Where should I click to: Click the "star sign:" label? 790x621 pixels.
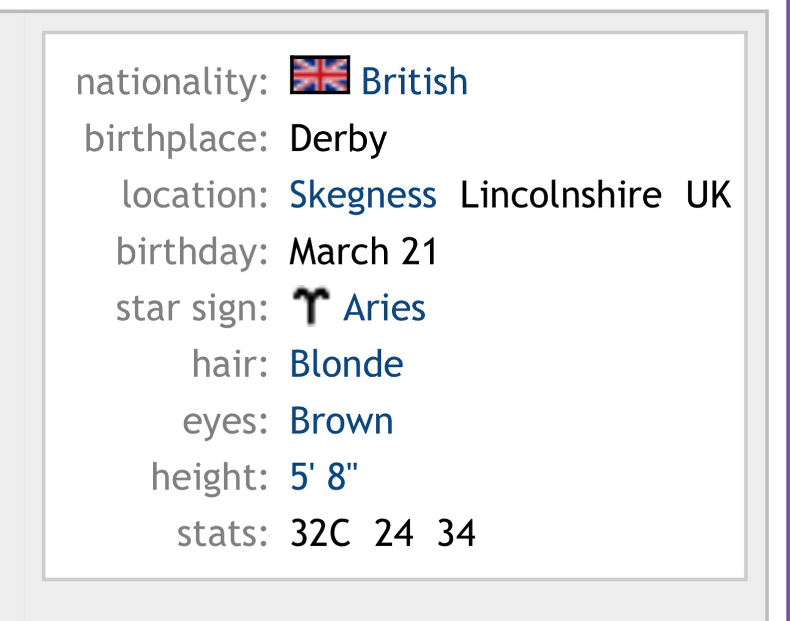point(192,309)
